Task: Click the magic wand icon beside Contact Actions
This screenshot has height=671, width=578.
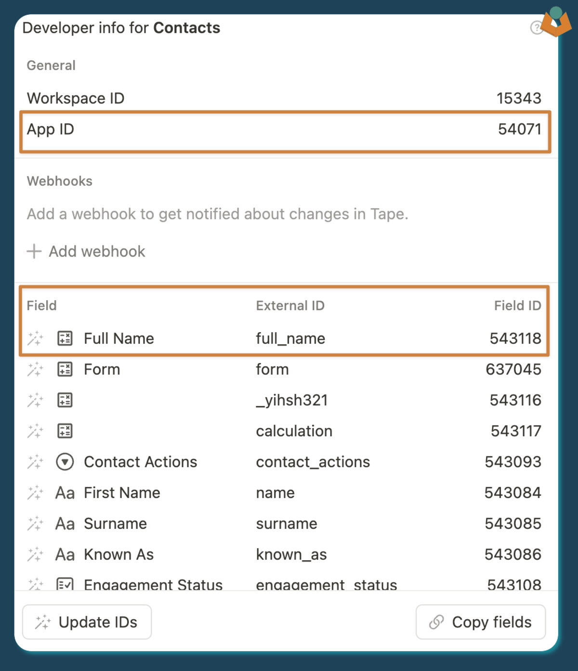Action: point(35,462)
